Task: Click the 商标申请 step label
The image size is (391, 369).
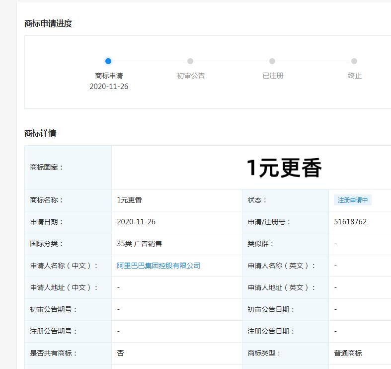Action: coord(109,76)
